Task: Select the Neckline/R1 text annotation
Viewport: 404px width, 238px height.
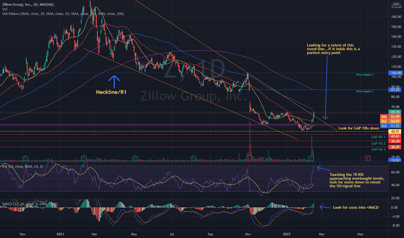Action: 111,92
